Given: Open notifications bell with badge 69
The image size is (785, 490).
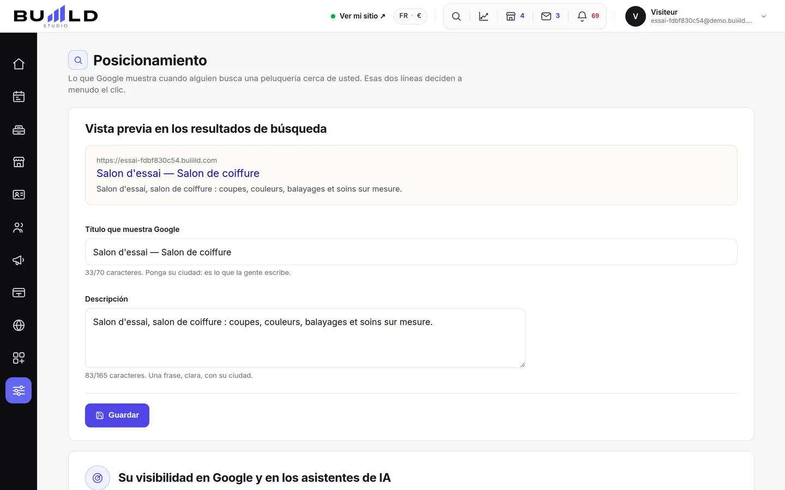Looking at the screenshot, I should point(588,16).
